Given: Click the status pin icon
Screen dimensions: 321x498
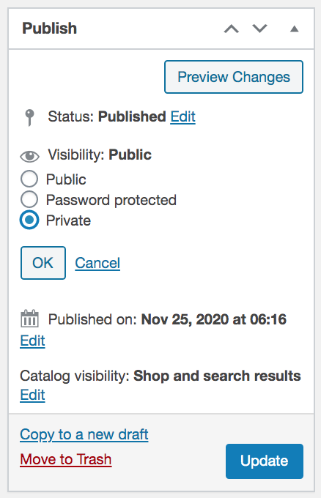Looking at the screenshot, I should coord(29,117).
